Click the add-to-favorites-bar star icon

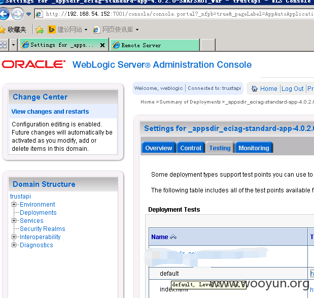40,29
